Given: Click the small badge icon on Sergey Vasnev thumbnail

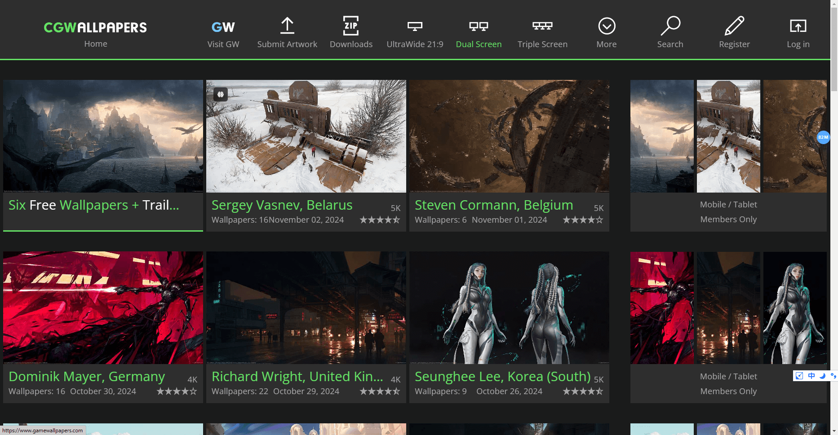Looking at the screenshot, I should (221, 94).
